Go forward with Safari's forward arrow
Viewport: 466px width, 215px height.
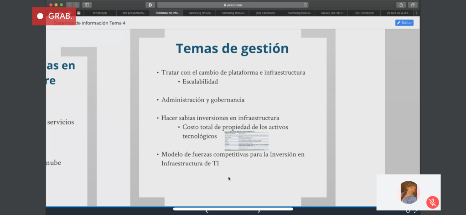76,5
